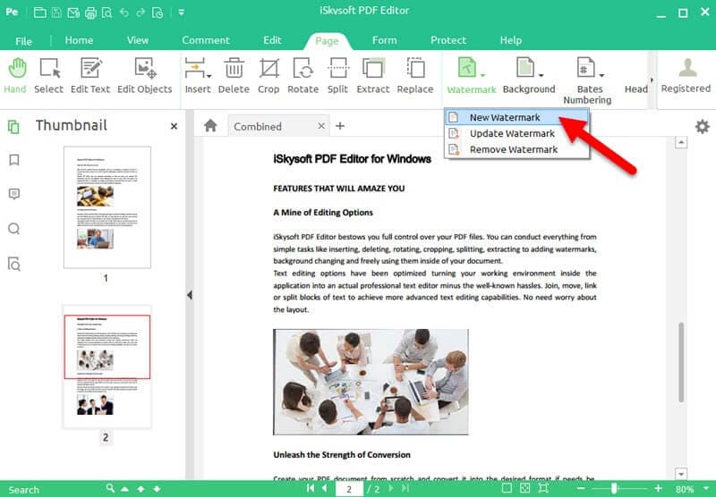Toggle the Watermark dropdown button

coord(472,76)
